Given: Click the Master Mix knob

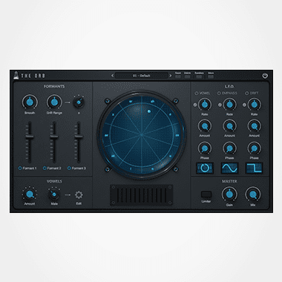Looking at the screenshot, I should [253, 194].
